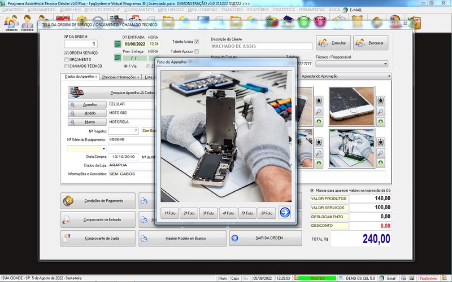Click the blue arrow icon in photo viewer
The image size is (452, 282).
285,213
